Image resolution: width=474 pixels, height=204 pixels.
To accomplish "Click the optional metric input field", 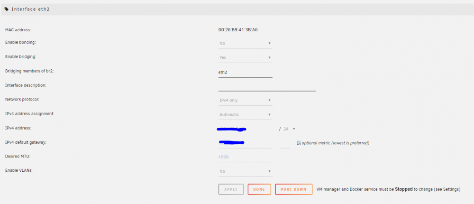I will click(x=285, y=143).
